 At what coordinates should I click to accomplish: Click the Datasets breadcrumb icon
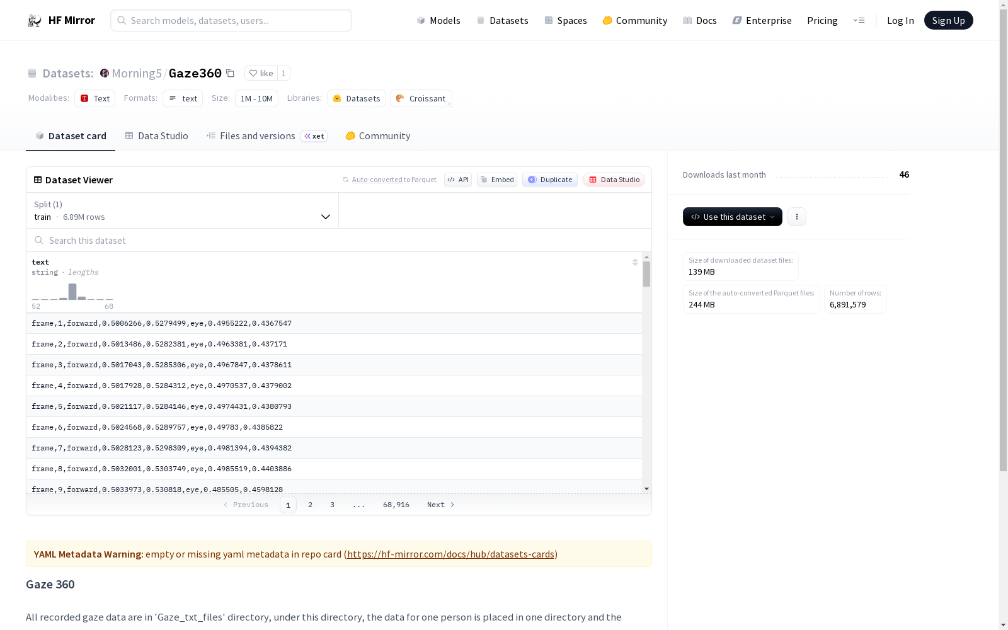click(32, 74)
